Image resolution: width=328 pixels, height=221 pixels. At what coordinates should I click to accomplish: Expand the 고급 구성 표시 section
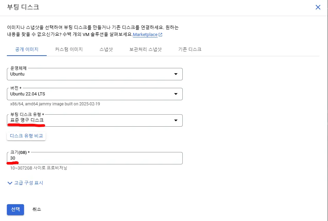click(29, 183)
